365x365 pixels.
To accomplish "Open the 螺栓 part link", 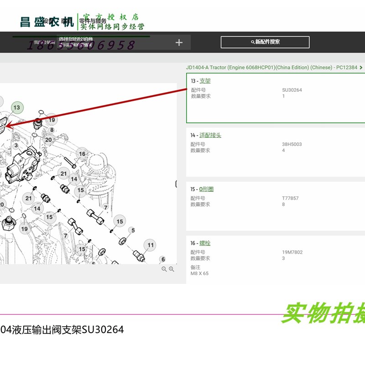I will point(205,243).
